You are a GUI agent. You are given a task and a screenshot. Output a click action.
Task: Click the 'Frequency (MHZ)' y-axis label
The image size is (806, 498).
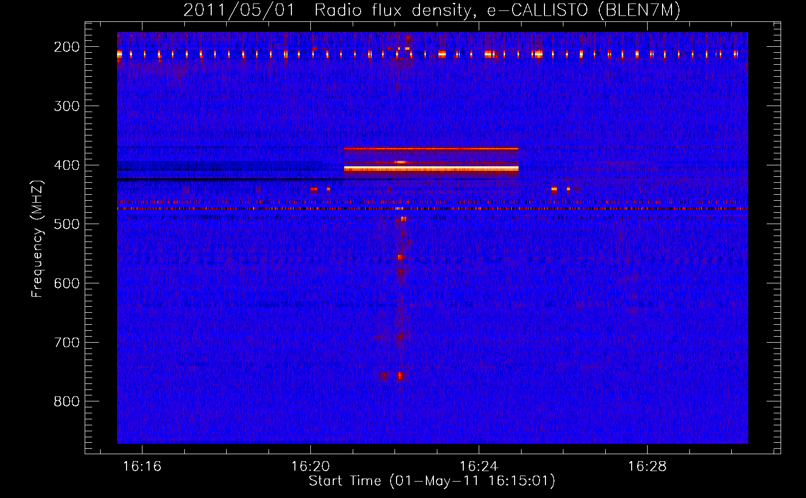click(x=37, y=239)
